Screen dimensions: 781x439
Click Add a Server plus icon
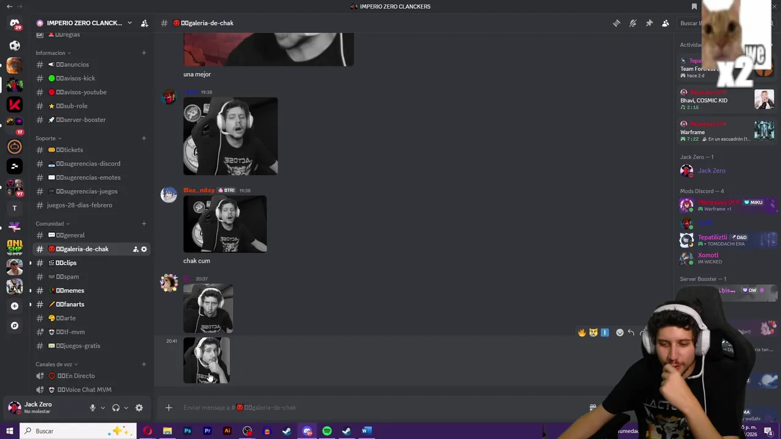(15, 306)
